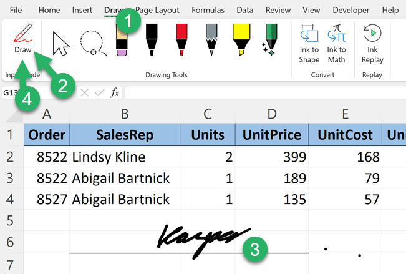Open the File menu

16,10
